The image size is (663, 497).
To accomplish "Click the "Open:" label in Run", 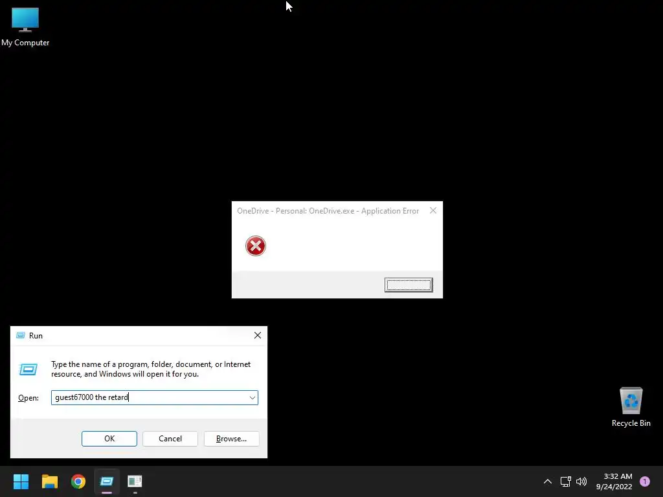I will 28,398.
